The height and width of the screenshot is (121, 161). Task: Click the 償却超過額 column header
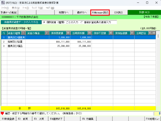pyautogui.click(x=124, y=33)
